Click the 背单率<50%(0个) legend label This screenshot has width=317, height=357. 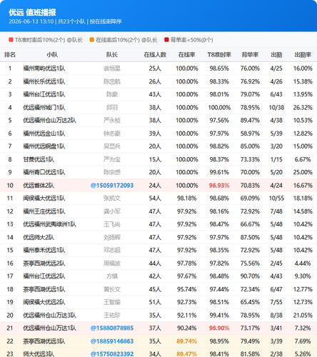click(191, 40)
